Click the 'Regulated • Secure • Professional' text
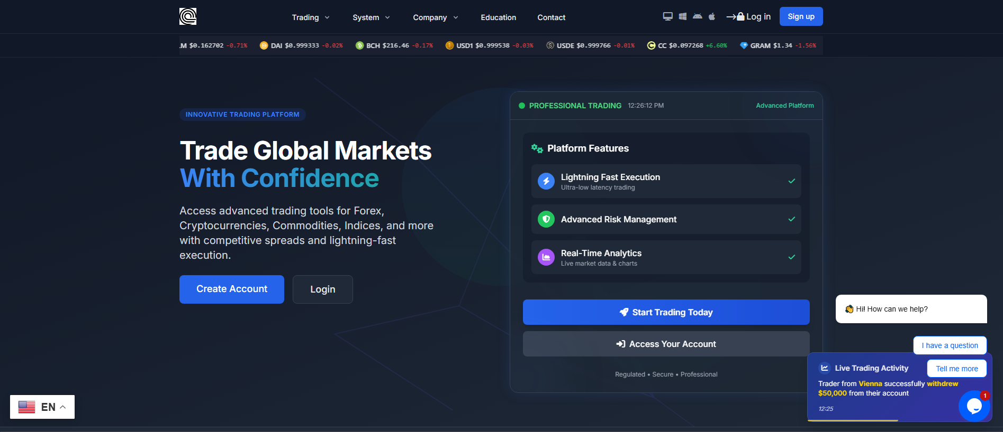The image size is (1003, 432). (666, 374)
